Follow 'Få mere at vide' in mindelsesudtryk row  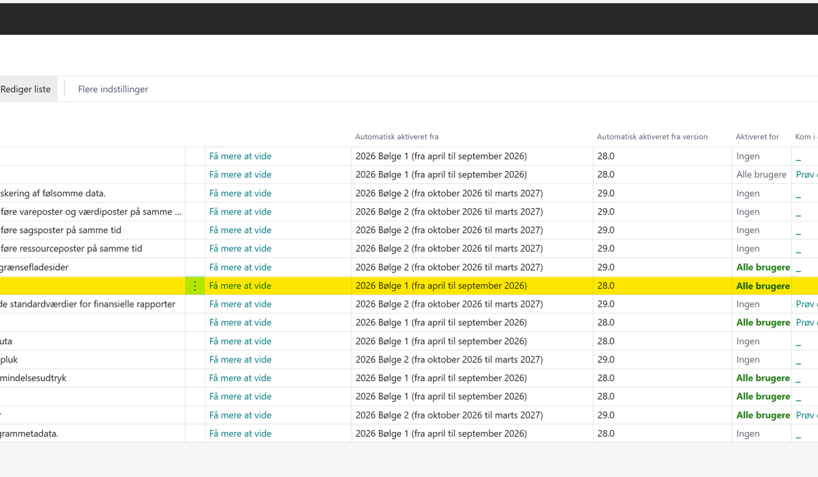click(240, 378)
